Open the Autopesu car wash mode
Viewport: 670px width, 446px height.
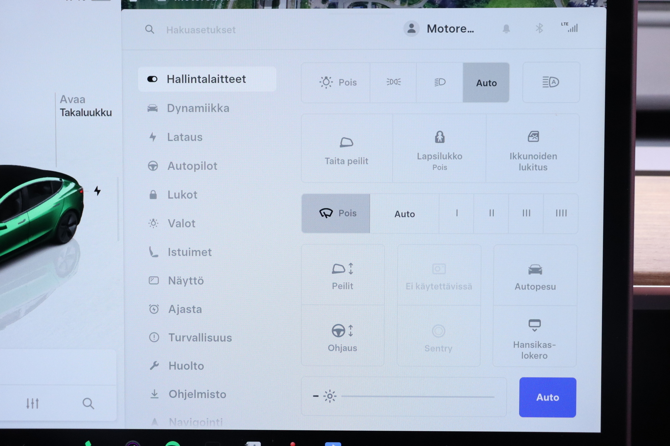click(535, 276)
